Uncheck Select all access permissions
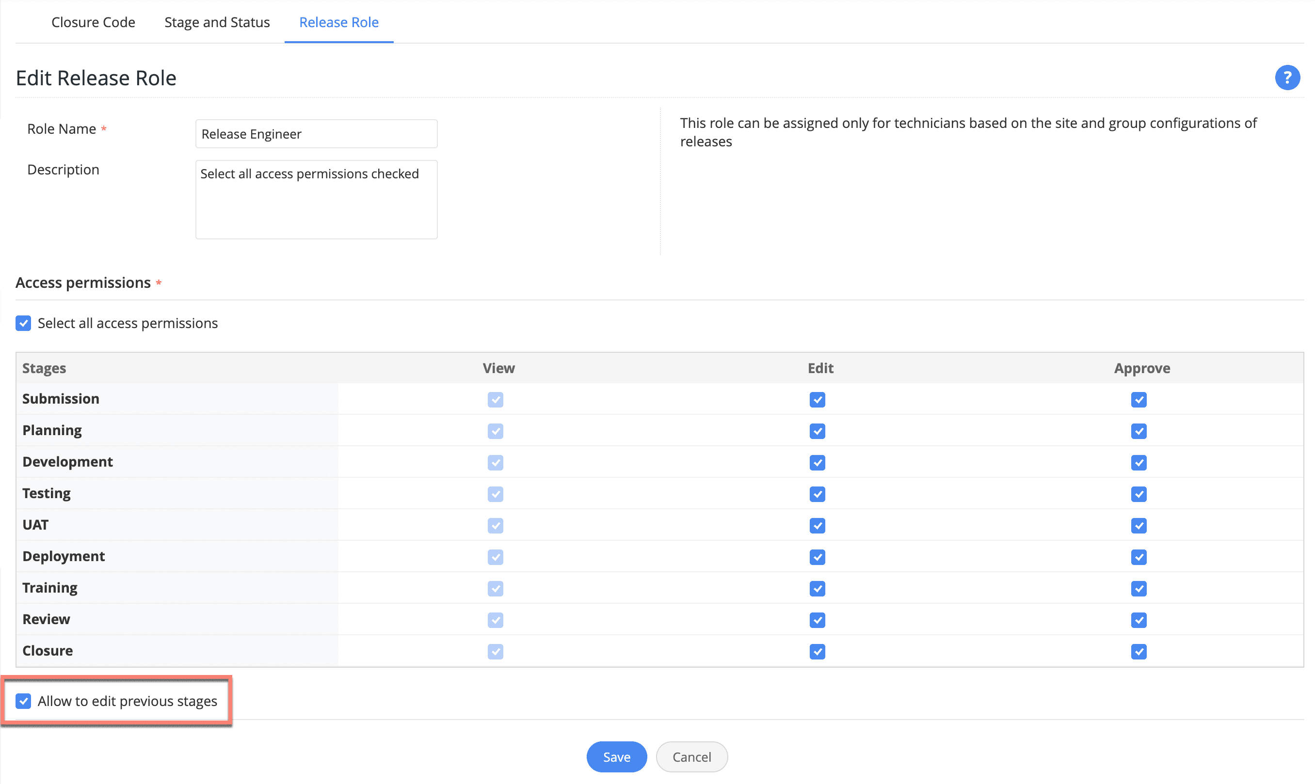 23,323
